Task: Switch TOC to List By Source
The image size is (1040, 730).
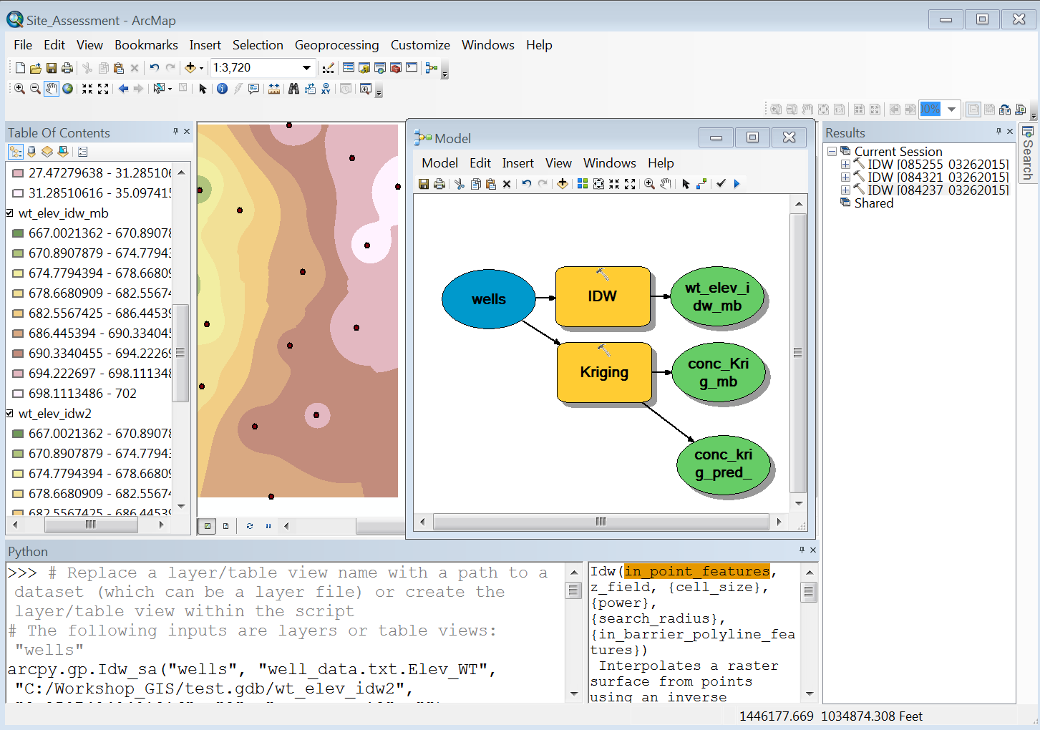Action: point(31,152)
